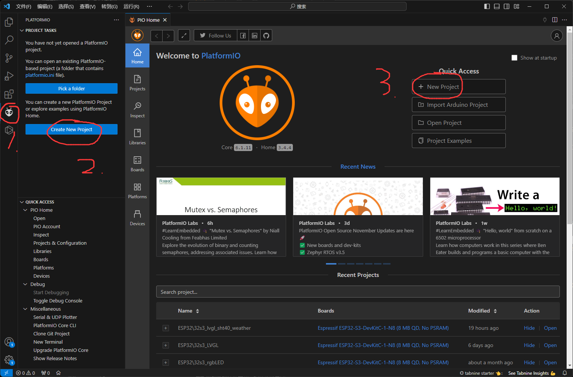Collapse the QUICK ACCESS section
This screenshot has height=377, width=573.
[22, 202]
